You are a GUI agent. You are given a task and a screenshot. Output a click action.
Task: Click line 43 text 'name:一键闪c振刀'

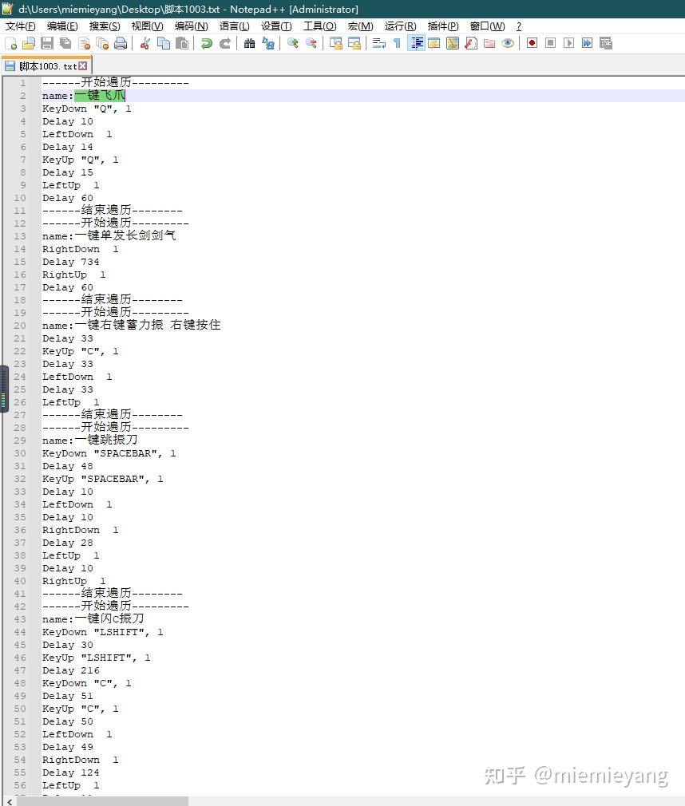pyautogui.click(x=93, y=619)
